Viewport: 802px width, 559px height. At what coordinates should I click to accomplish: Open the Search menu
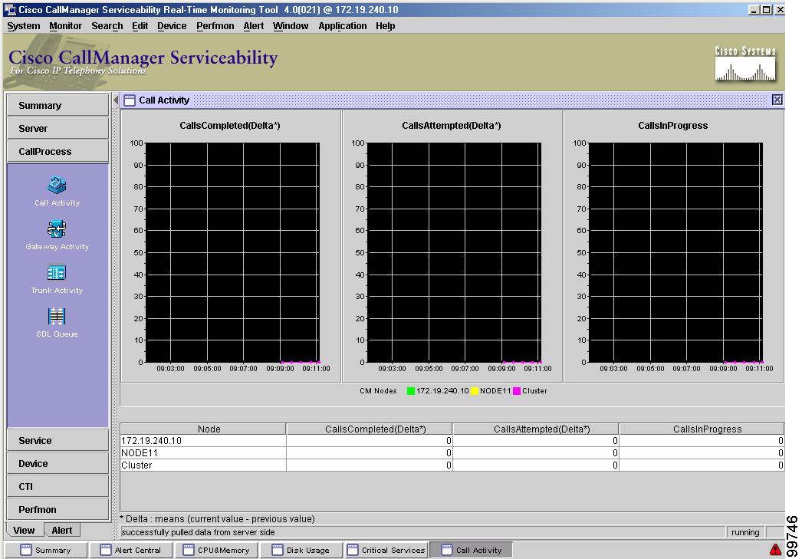tap(107, 26)
